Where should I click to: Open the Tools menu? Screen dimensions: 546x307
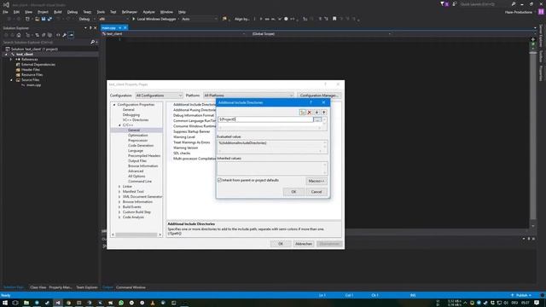click(101, 12)
